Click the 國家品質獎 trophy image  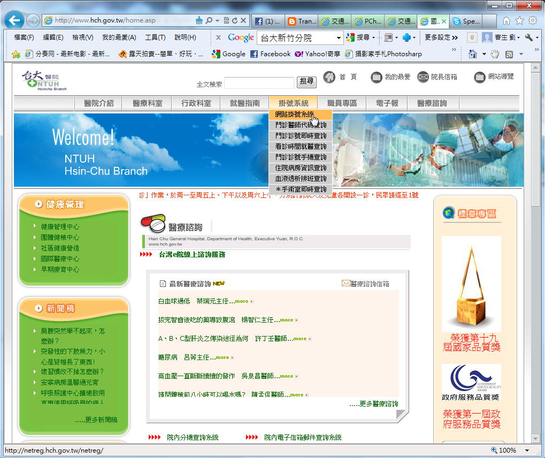[471, 284]
